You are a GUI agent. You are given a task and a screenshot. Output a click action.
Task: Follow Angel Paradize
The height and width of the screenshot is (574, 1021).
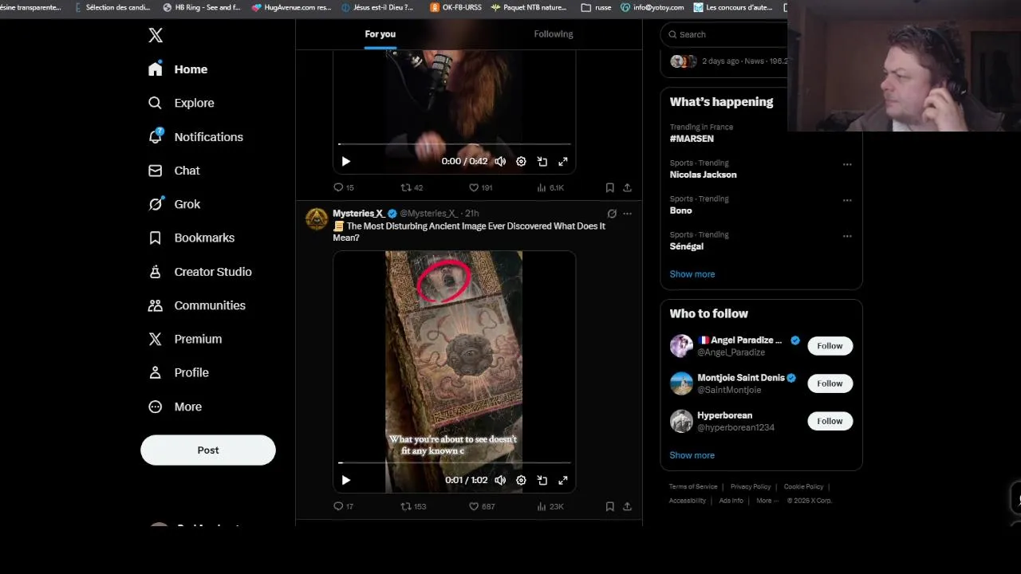click(x=830, y=346)
